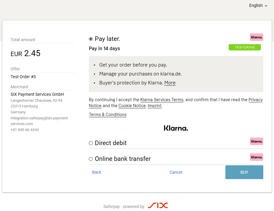Click the SIX Payment Services GmbH merchant name
This screenshot has width=274, height=211.
tap(37, 95)
